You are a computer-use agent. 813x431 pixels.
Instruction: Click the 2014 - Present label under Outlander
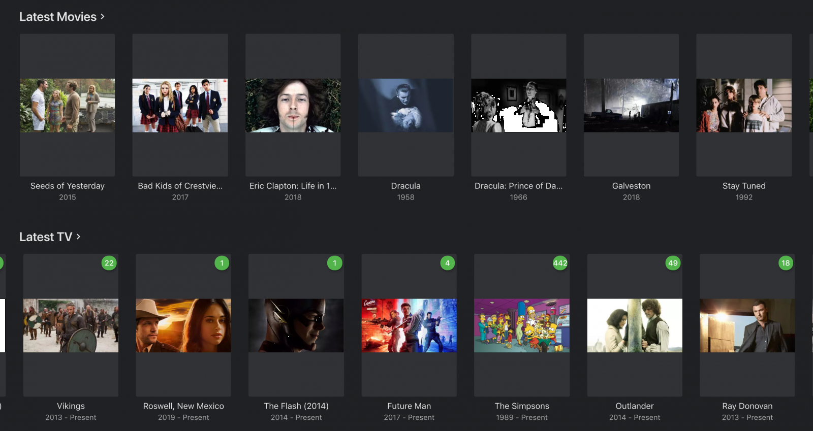635,418
